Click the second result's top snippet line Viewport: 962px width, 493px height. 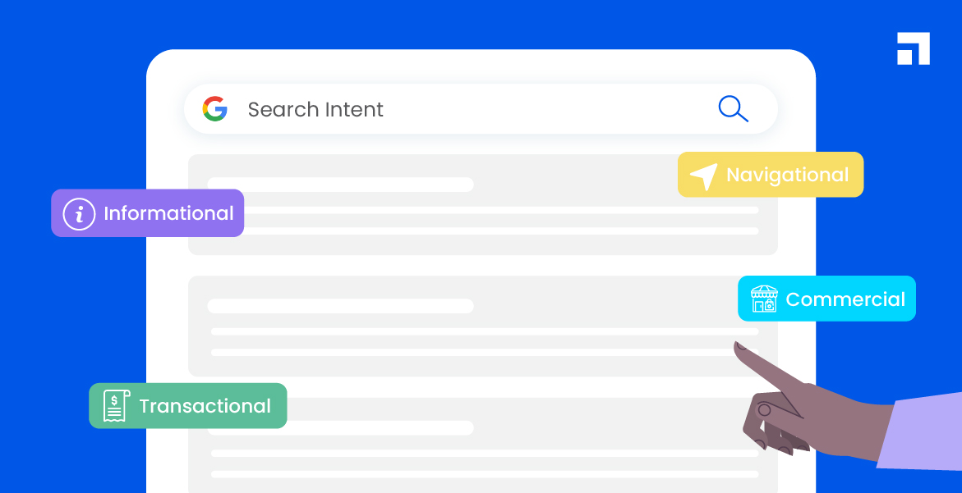click(472, 331)
